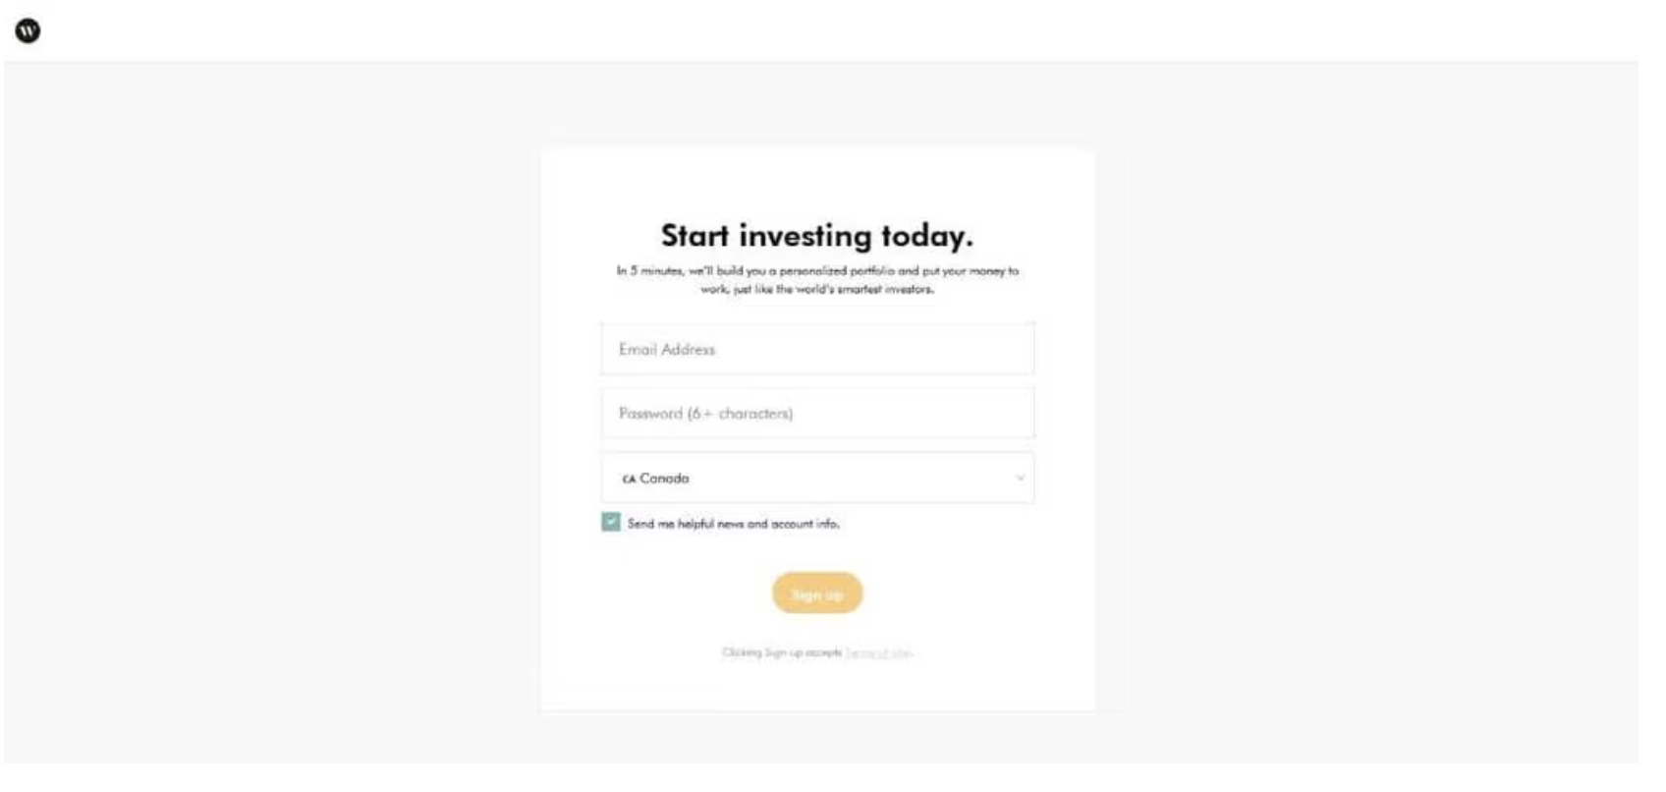This screenshot has height=792, width=1666.
Task: Expand the country dropdown chevron arrow
Action: point(1020,479)
